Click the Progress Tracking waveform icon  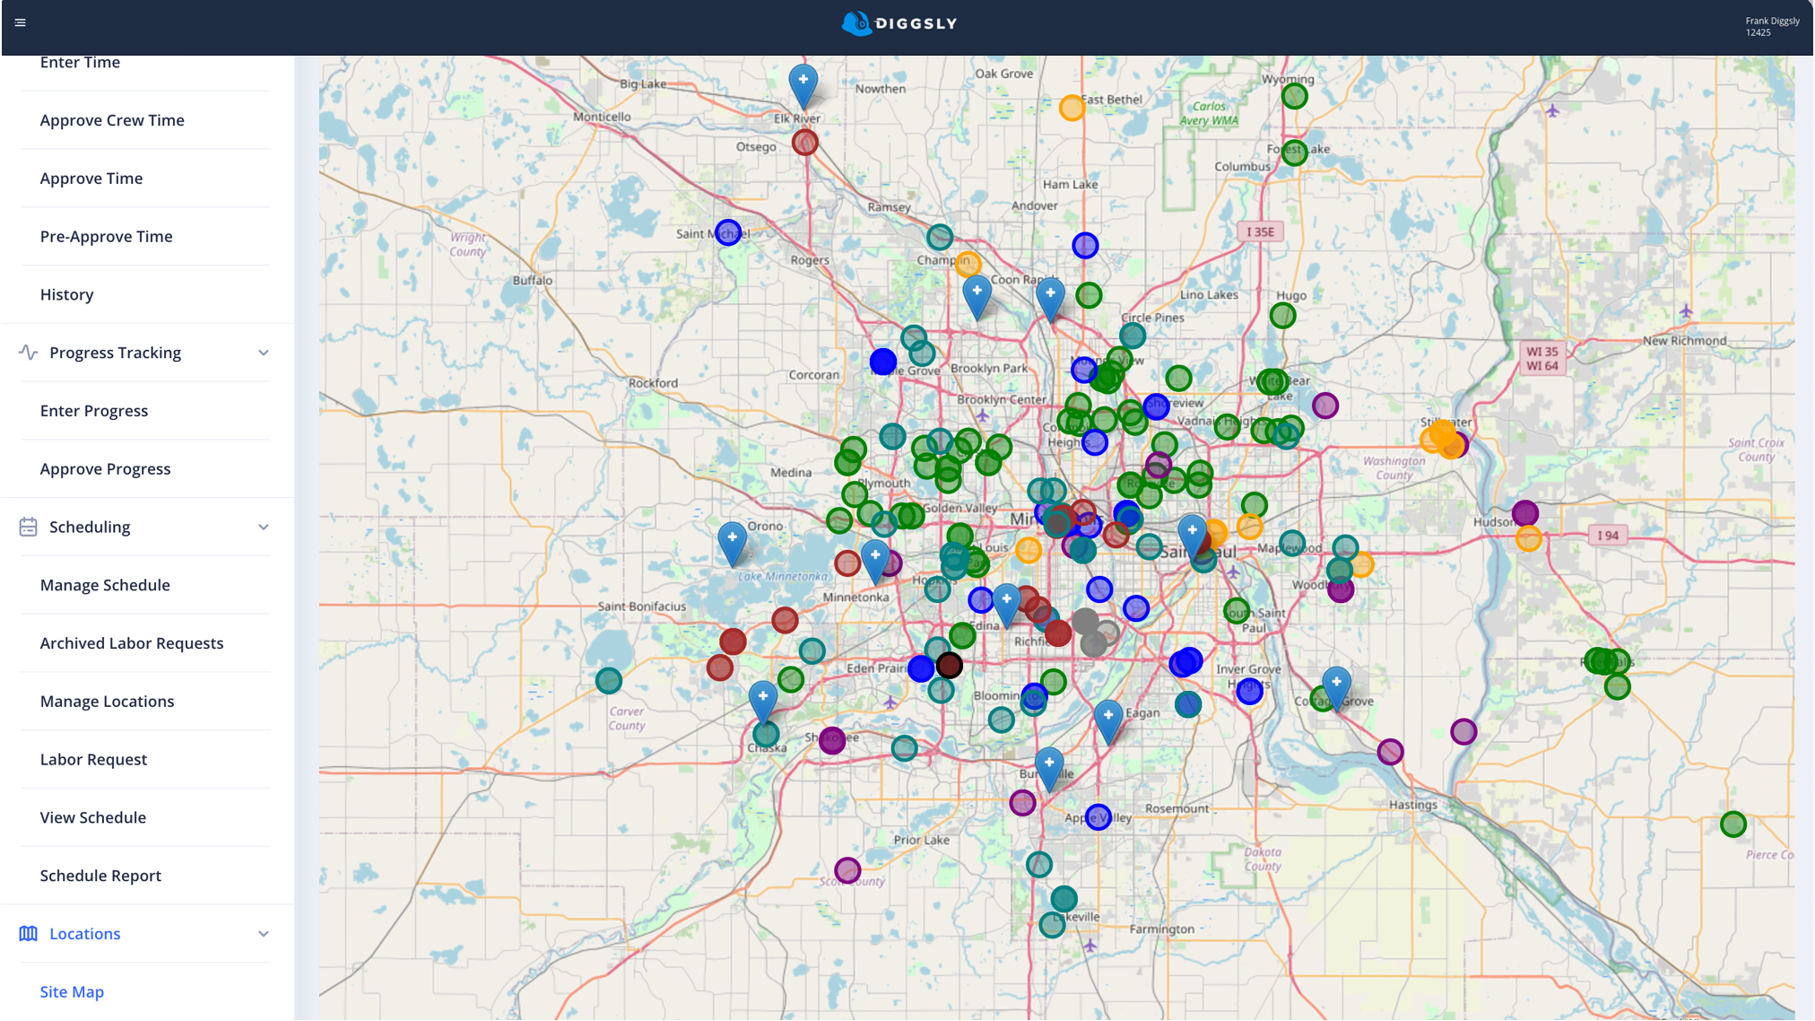coord(25,352)
